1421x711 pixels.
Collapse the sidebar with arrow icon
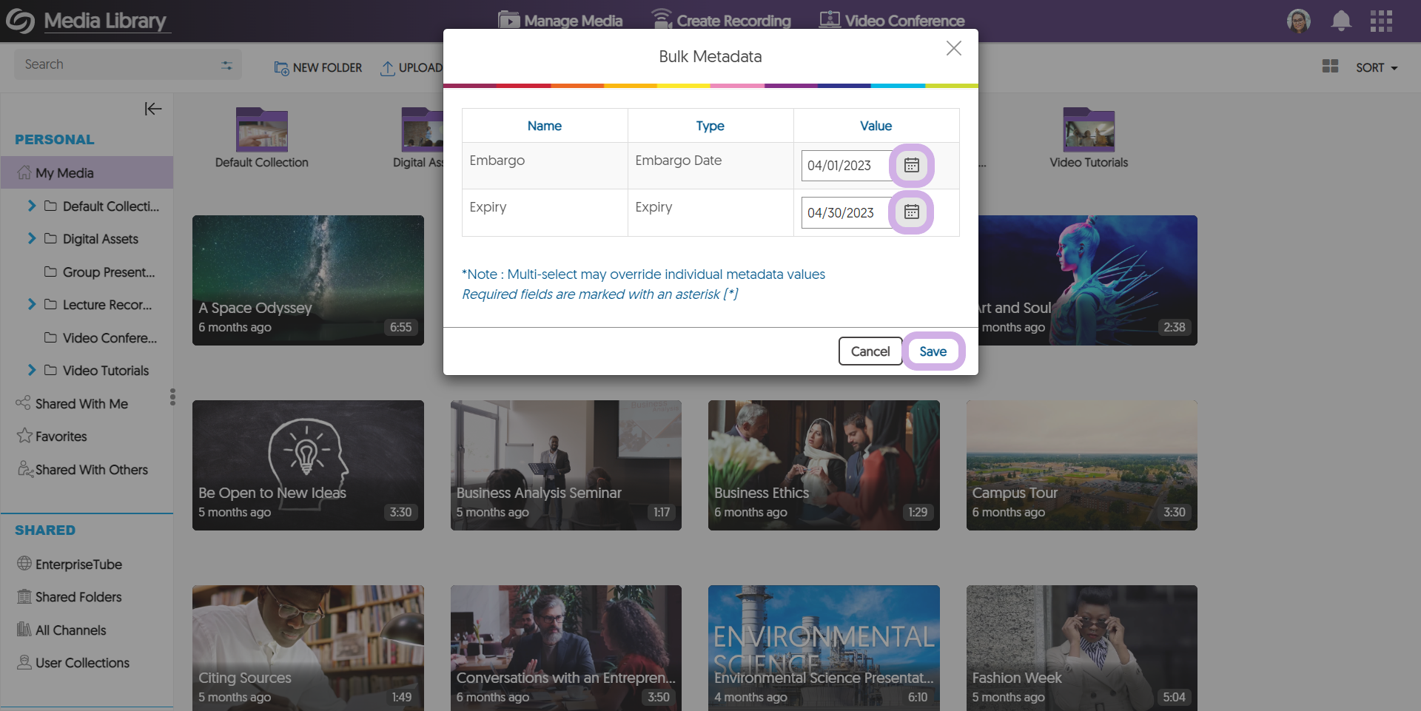coord(152,109)
